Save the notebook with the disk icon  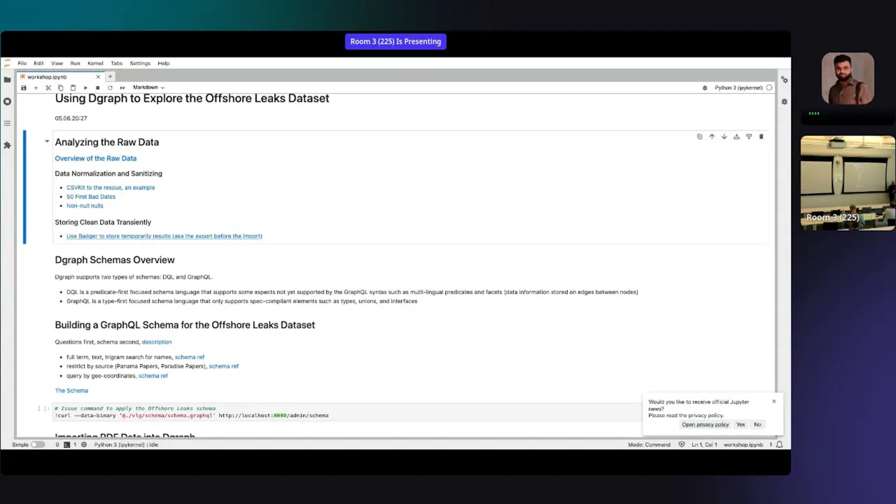pos(24,87)
